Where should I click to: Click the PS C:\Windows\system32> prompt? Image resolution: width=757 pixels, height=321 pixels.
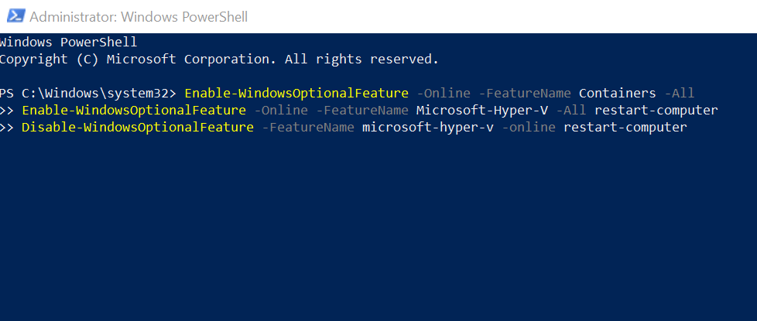[x=88, y=93]
